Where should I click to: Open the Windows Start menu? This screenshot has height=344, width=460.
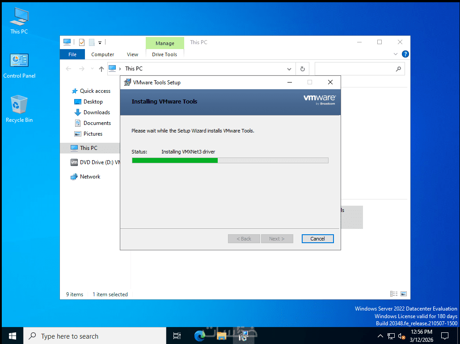click(x=13, y=336)
